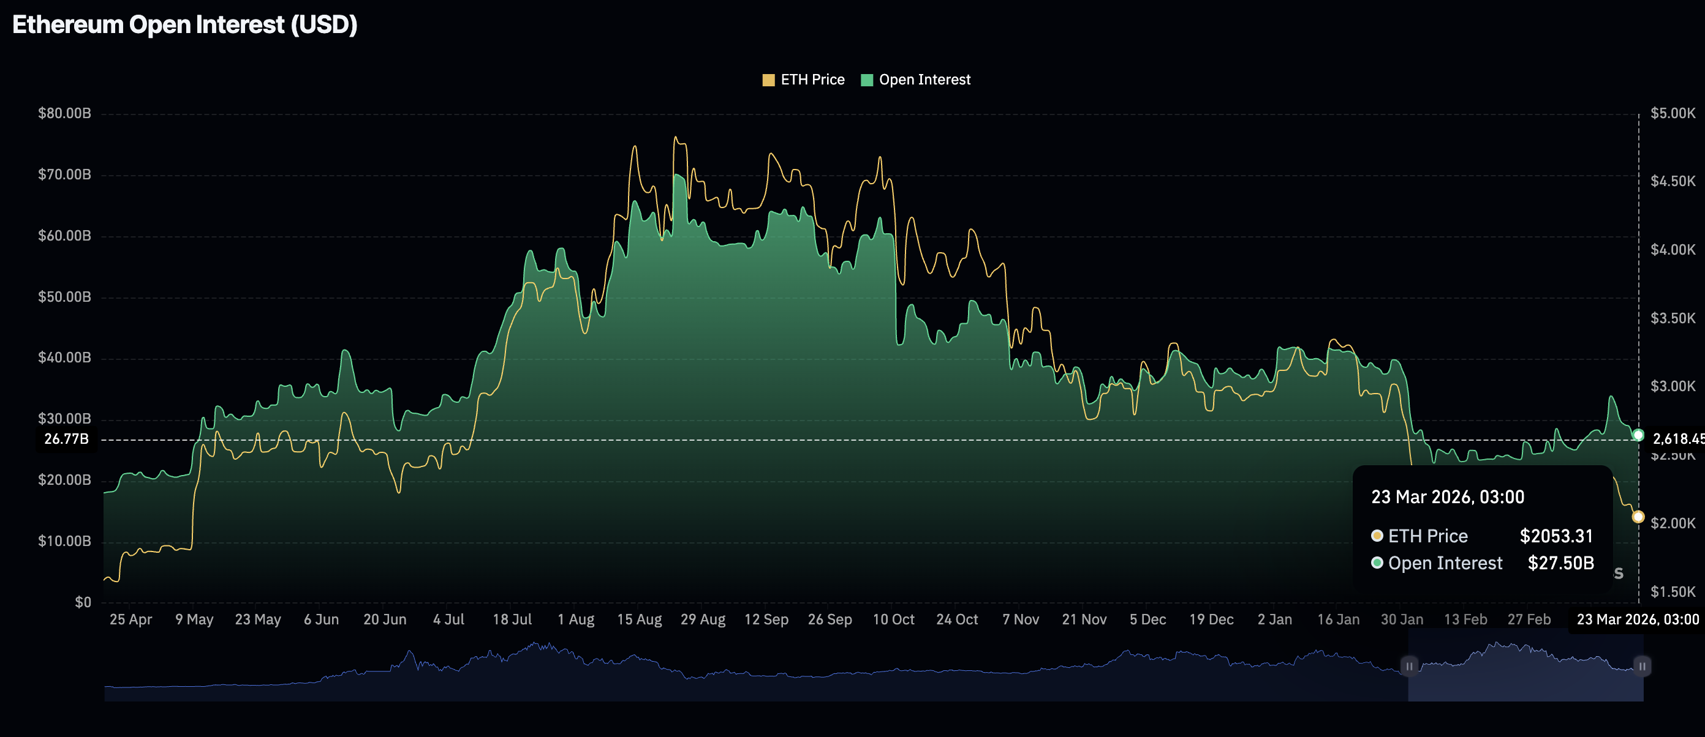Click the 25 Apr date label on the axis
The width and height of the screenshot is (1705, 737).
pos(130,619)
